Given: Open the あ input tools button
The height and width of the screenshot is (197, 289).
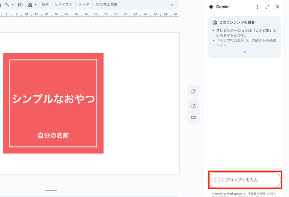Looking at the screenshot, I should coord(30,5).
